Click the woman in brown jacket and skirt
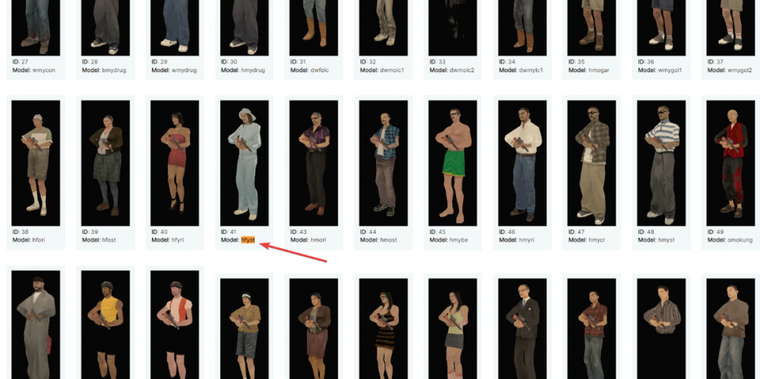 pos(314,329)
